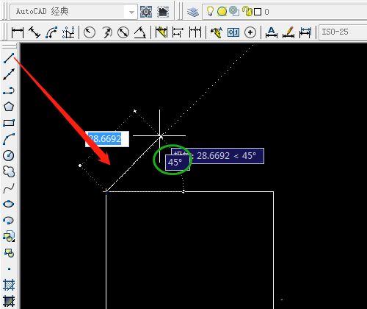Click the 45° angle input field

(x=177, y=163)
